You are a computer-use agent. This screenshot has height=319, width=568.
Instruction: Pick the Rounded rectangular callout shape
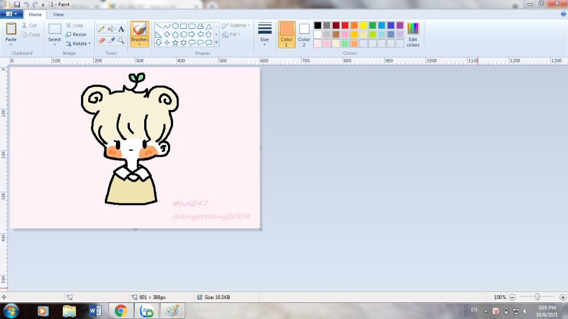point(191,43)
